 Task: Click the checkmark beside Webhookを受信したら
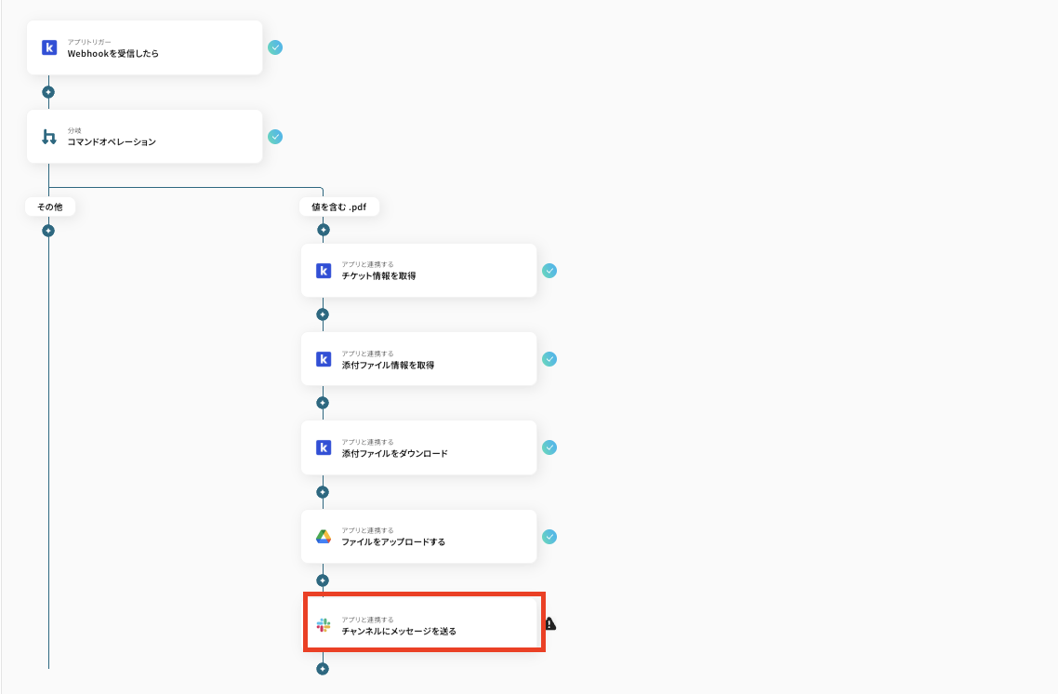click(x=275, y=47)
